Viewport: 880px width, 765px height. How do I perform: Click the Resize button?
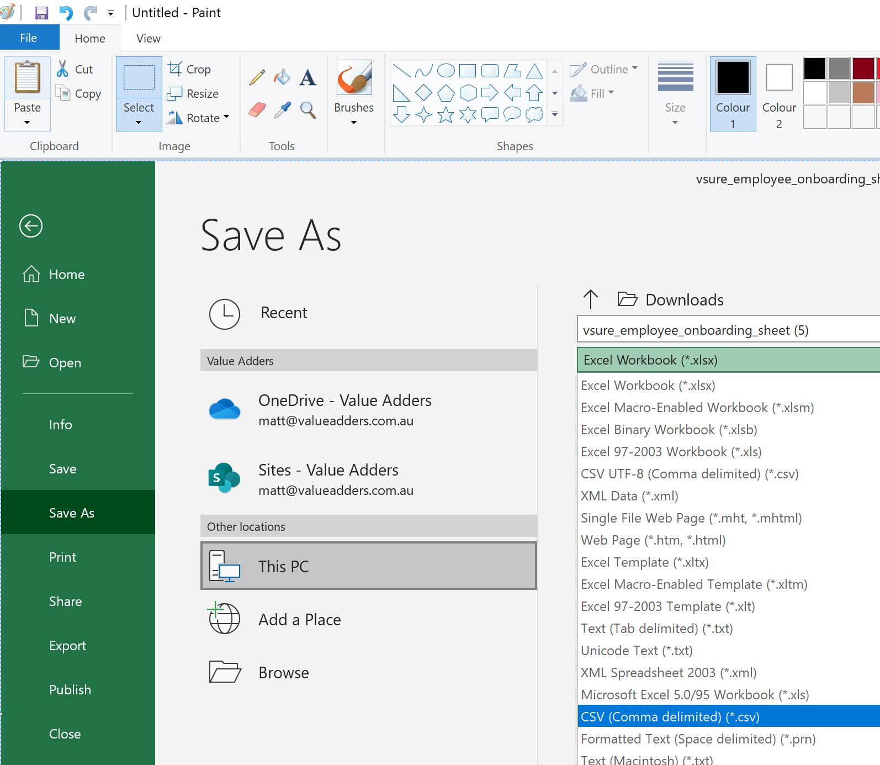[193, 94]
